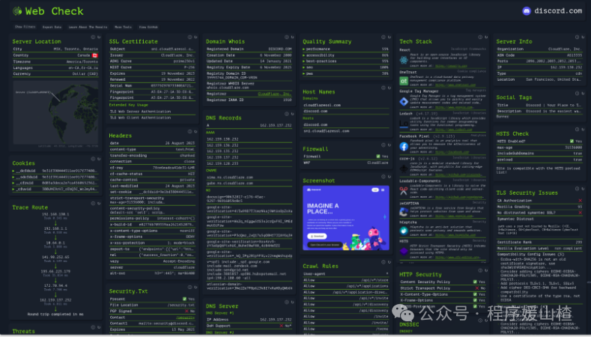The height and width of the screenshot is (337, 591).
Task: Open info icon on Quality Summary card
Action: pos(384,37)
